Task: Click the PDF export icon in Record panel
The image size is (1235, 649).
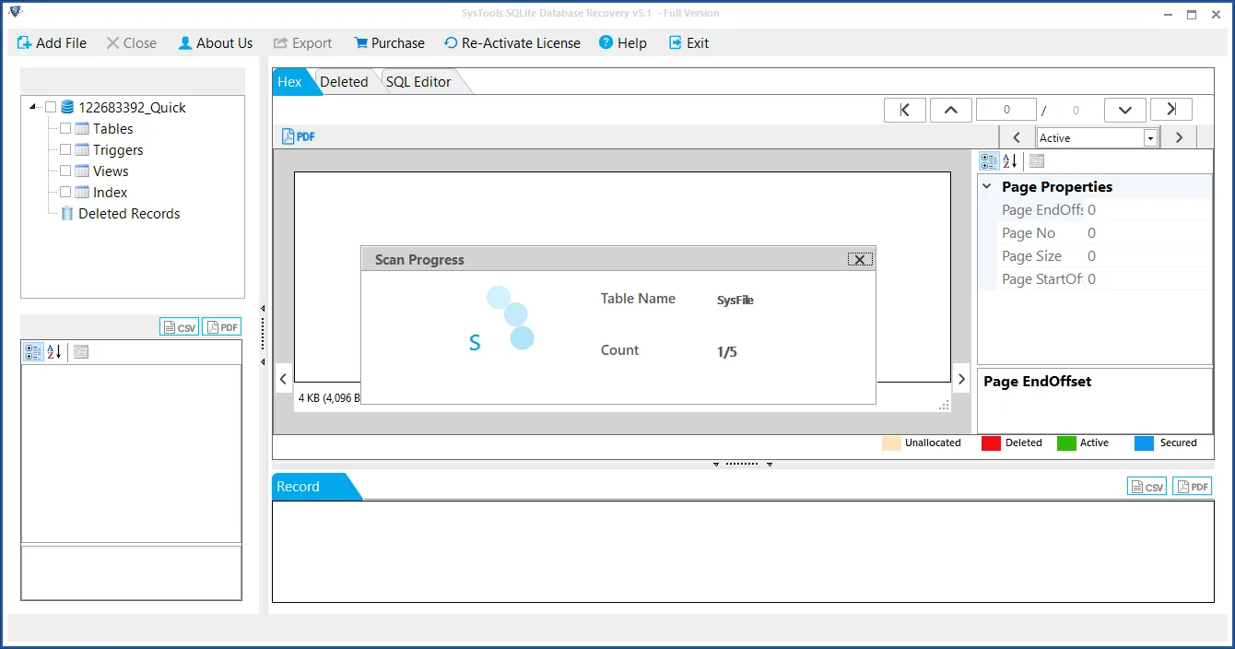Action: (x=1192, y=487)
